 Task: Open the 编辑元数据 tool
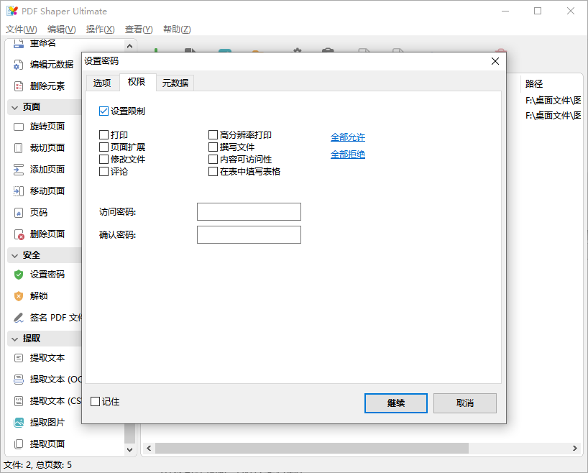point(52,65)
